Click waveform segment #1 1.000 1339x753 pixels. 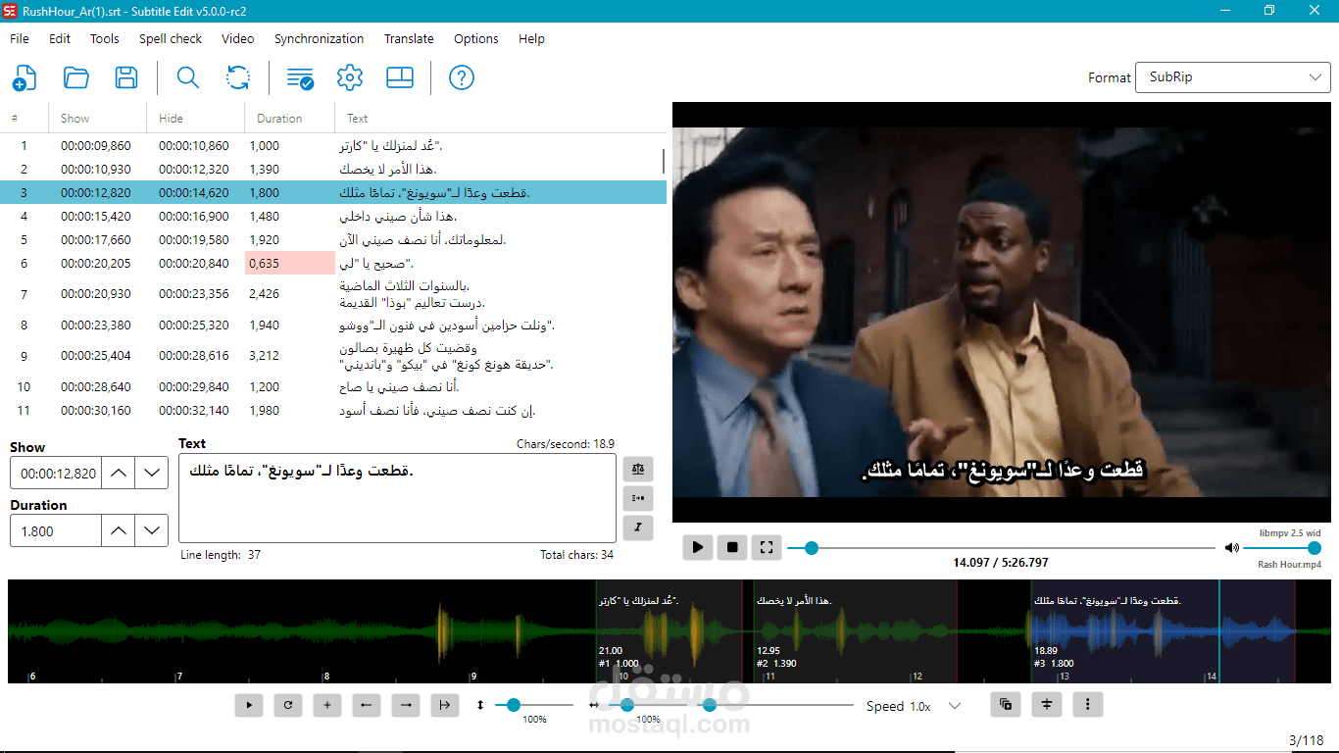click(669, 631)
